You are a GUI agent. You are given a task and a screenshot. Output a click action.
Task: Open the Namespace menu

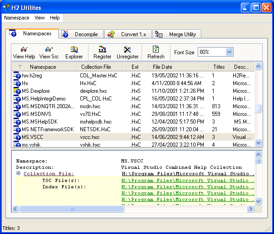17,18
